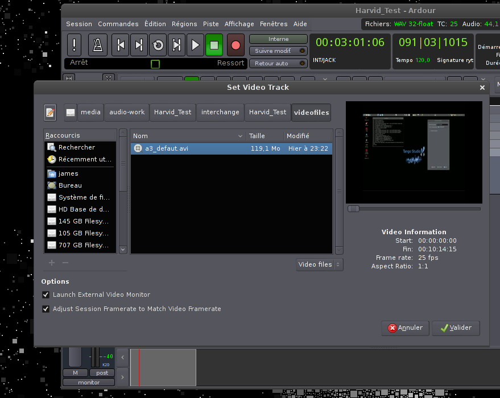Toggle Launch External Video Monitor checkbox
This screenshot has height=398, width=500.
[x=46, y=295]
